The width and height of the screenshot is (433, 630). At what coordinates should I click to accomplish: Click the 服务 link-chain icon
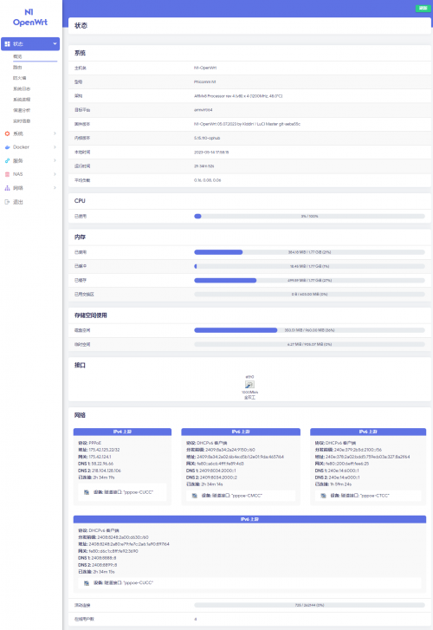click(x=7, y=160)
